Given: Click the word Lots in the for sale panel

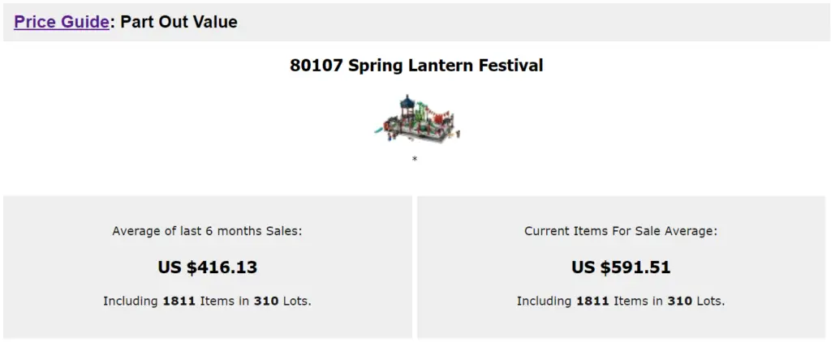Looking at the screenshot, I should tap(710, 301).
